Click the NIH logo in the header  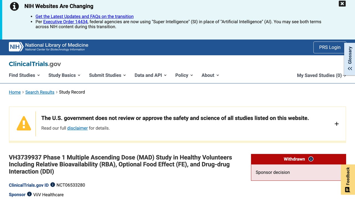pyautogui.click(x=49, y=47)
